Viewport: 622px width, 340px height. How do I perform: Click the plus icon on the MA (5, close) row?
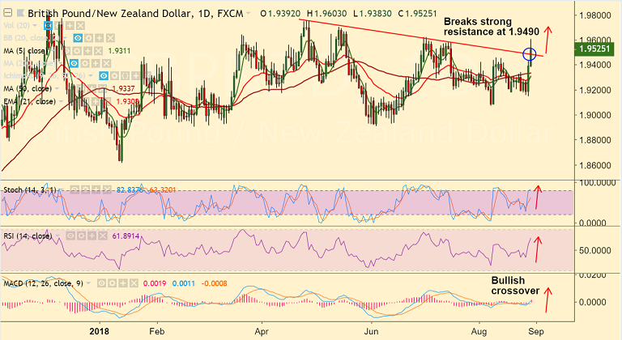88,51
